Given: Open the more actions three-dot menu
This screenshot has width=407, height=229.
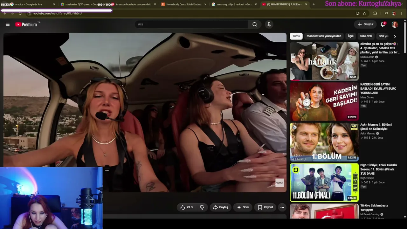Looking at the screenshot, I should (x=282, y=207).
